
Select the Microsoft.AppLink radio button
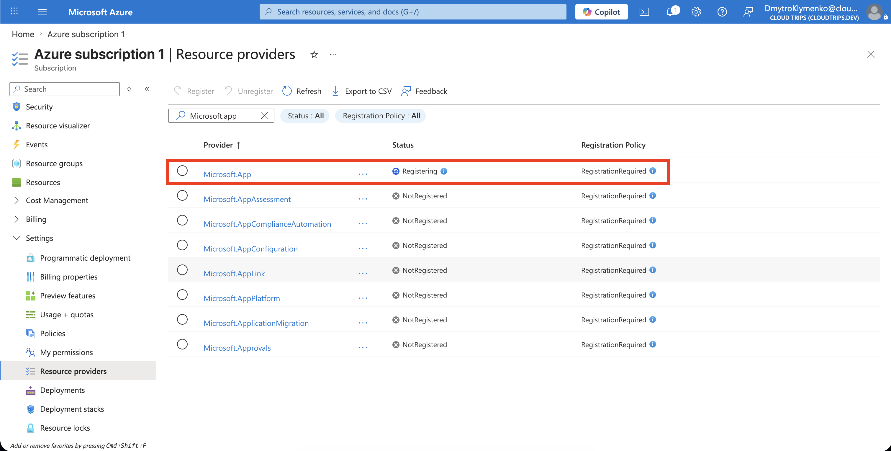click(x=182, y=270)
